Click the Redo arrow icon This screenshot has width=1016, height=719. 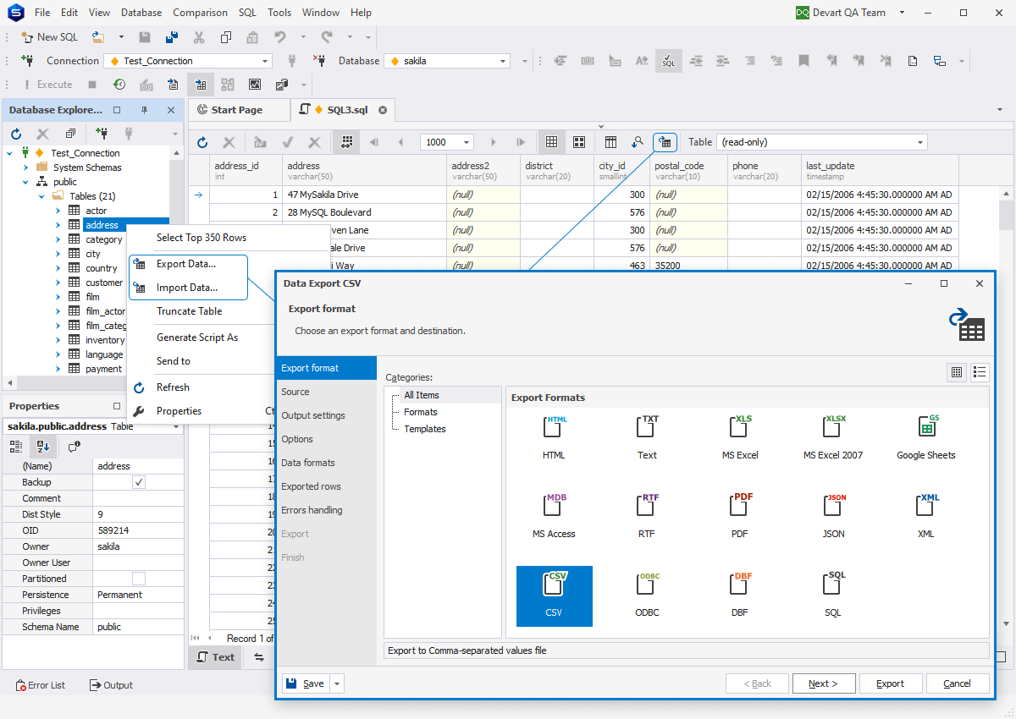(x=327, y=37)
